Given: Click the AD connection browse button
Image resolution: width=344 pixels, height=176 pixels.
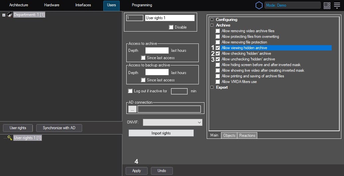Looking at the screenshot, I should (x=132, y=109).
